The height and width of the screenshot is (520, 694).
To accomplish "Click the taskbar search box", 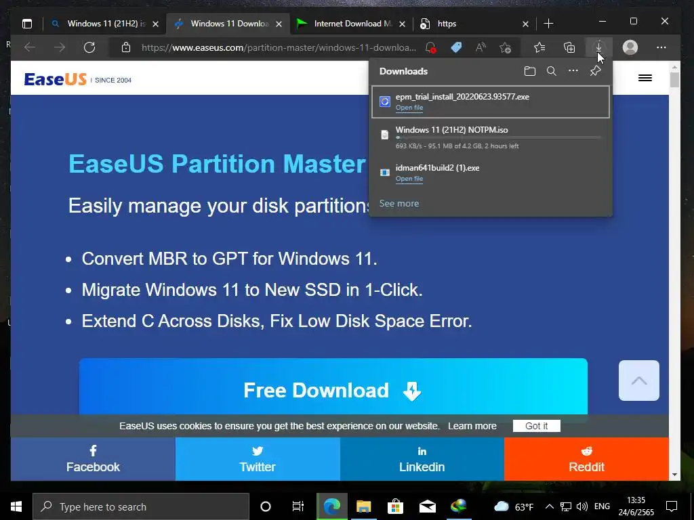I will click(141, 506).
